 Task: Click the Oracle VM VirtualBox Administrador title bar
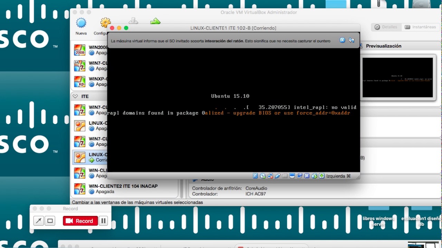pyautogui.click(x=259, y=12)
